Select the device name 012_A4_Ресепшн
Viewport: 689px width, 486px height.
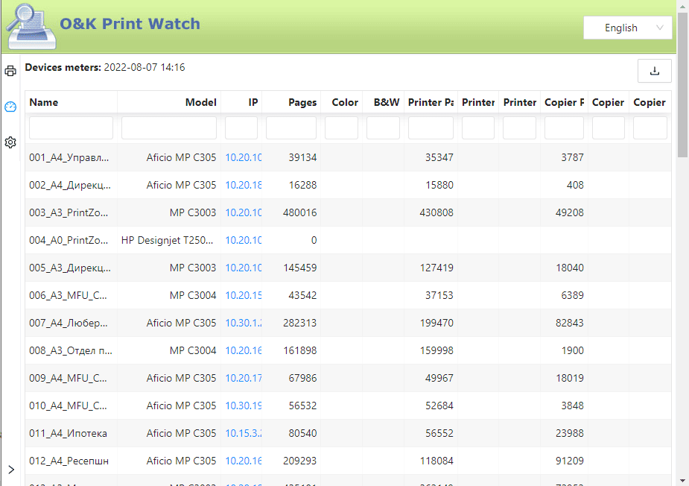69,461
